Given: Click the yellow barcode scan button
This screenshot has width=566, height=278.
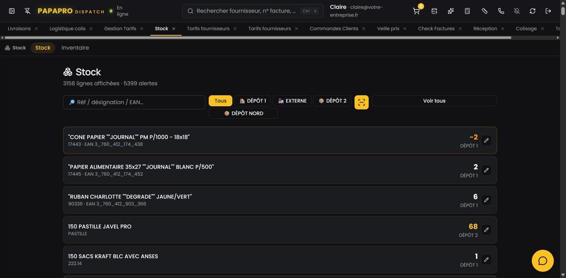Looking at the screenshot, I should click(x=362, y=102).
